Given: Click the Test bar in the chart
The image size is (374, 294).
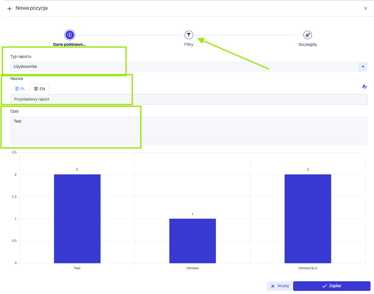Looking at the screenshot, I should pyautogui.click(x=77, y=219).
